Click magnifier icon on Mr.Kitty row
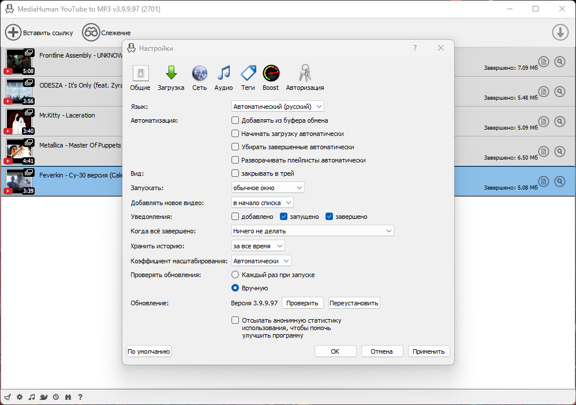This screenshot has width=576, height=405. 560,122
